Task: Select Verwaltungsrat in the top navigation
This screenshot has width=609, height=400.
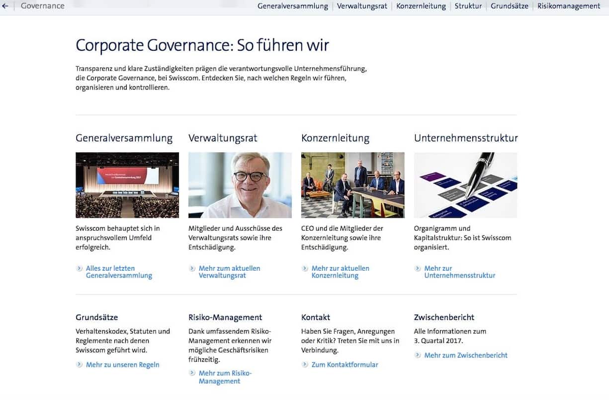Action: [x=362, y=6]
